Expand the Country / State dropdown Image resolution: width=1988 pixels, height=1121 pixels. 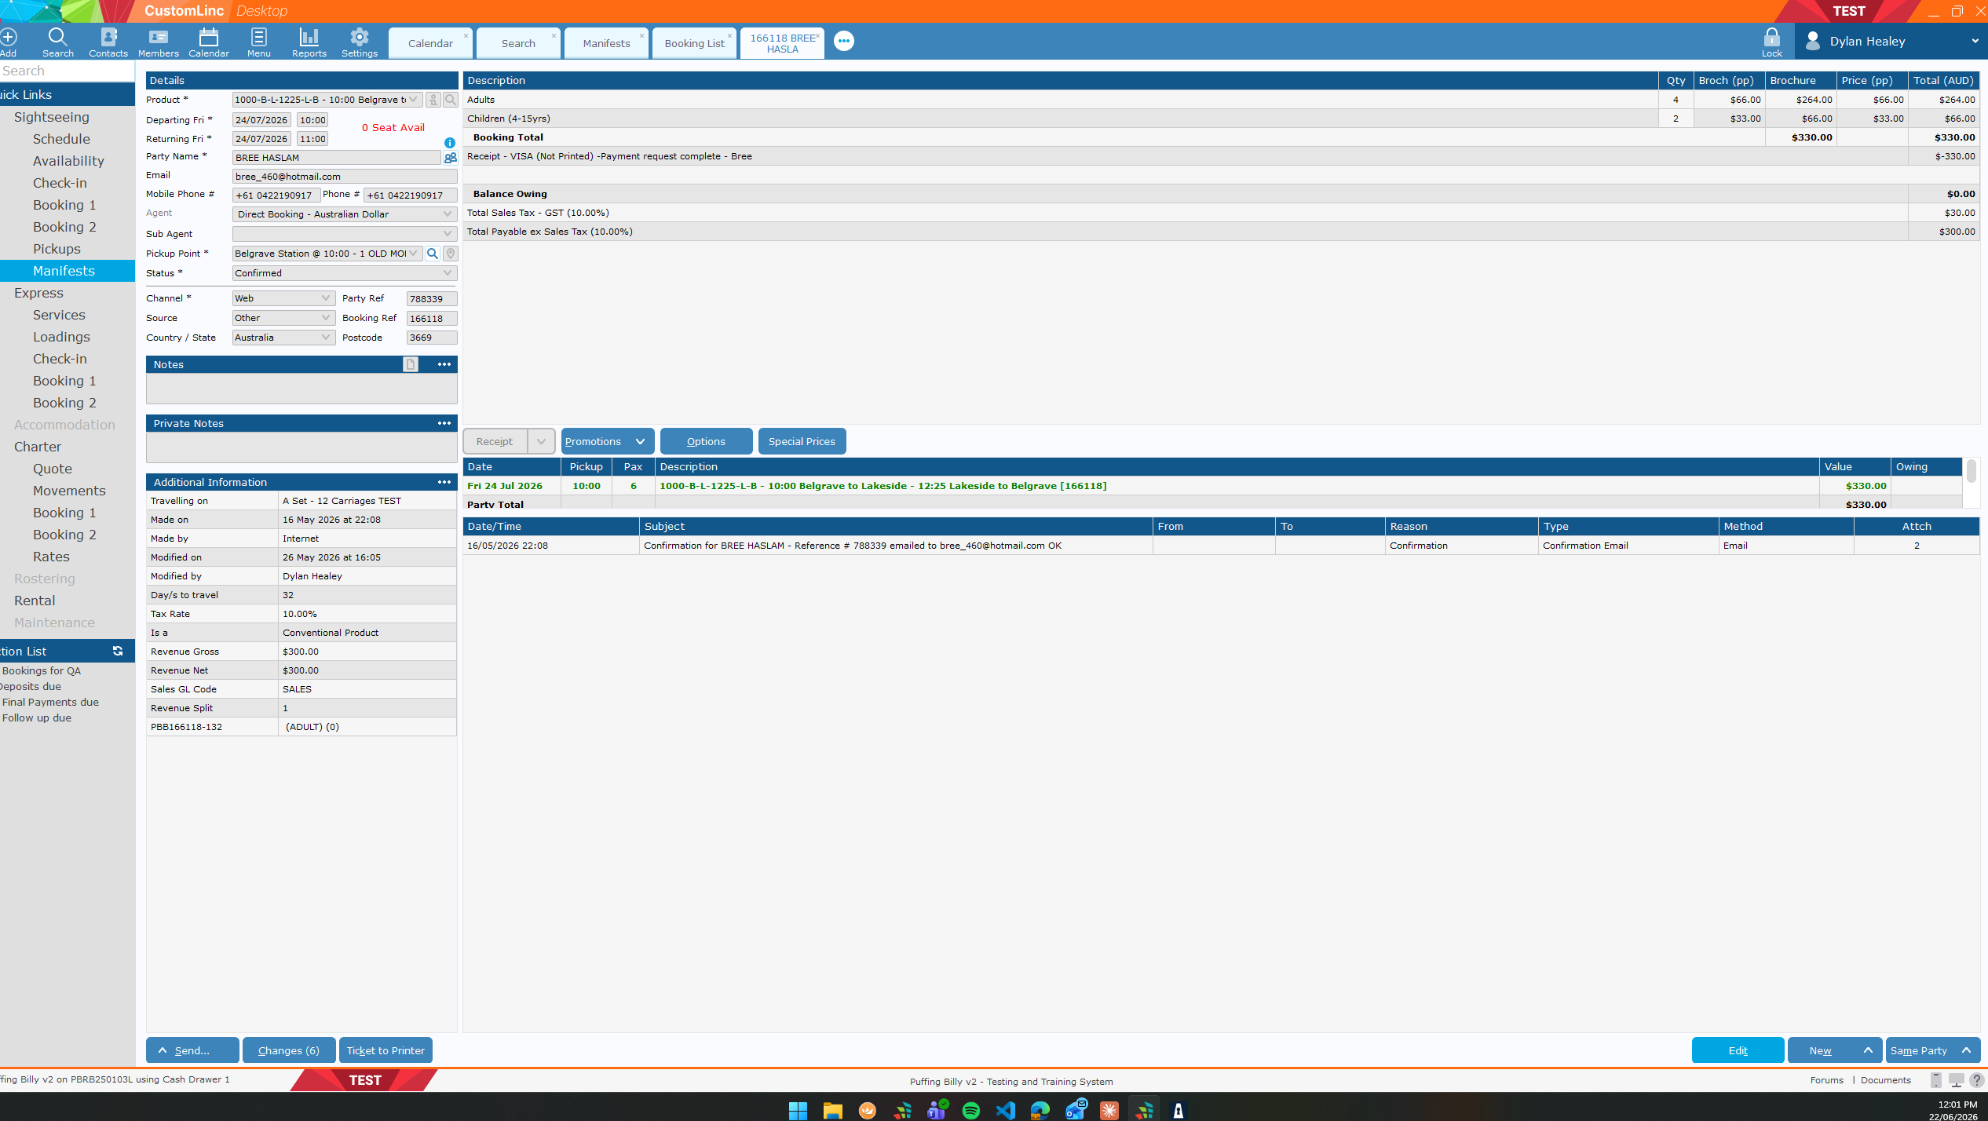tap(326, 338)
